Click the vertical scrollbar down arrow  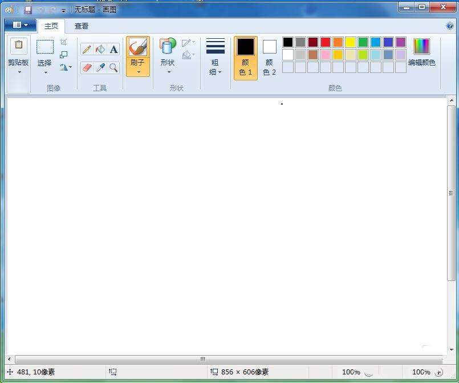452,349
